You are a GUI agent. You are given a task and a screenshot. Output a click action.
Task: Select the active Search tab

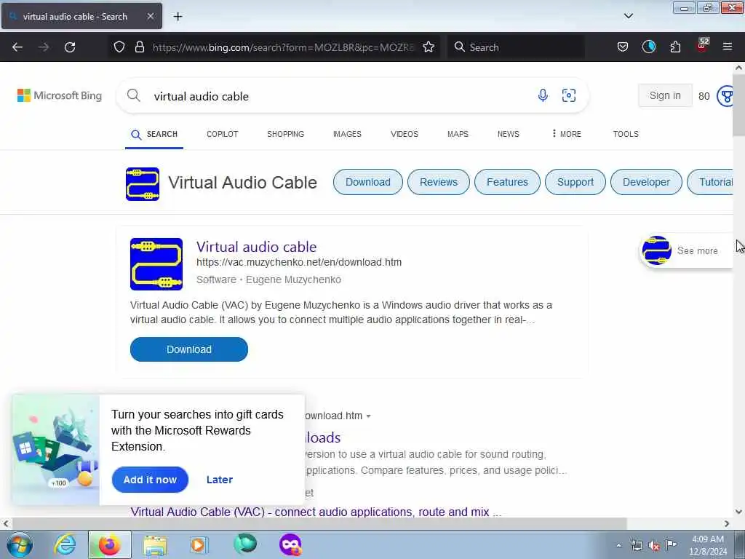click(x=154, y=135)
